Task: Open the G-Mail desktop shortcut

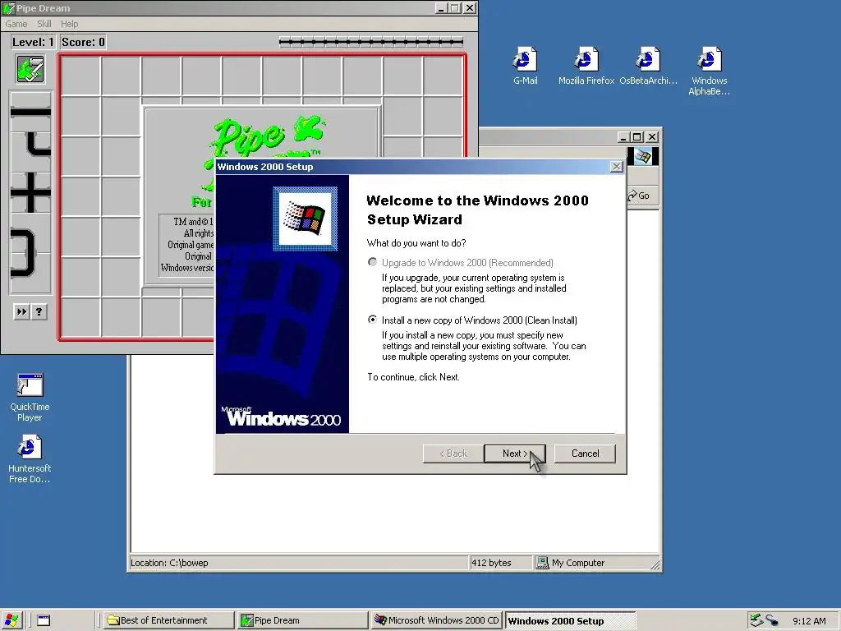Action: (x=525, y=66)
